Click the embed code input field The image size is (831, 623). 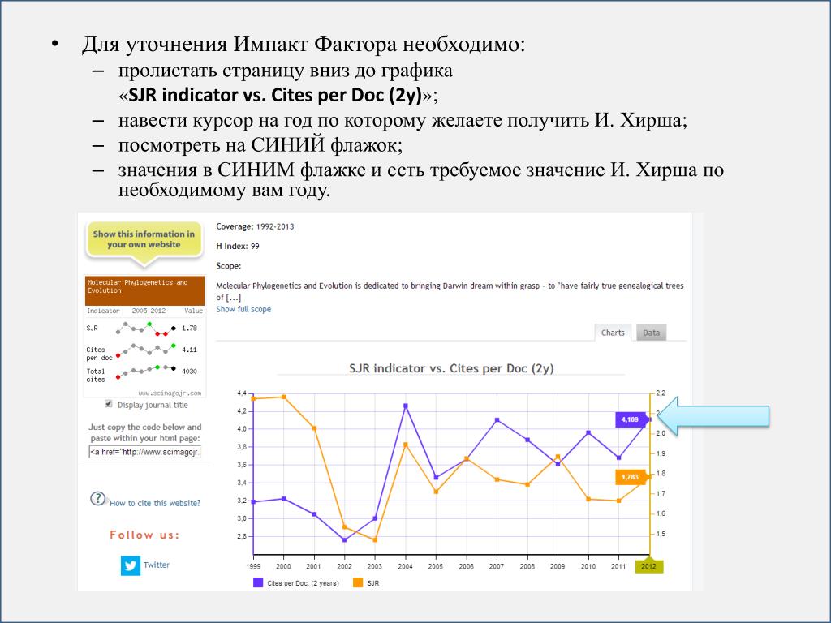[x=145, y=452]
